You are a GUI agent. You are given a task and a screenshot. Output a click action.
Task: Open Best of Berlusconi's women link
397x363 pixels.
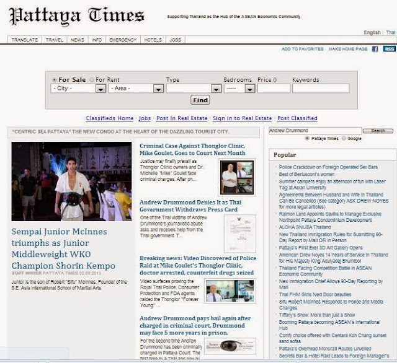(306, 174)
